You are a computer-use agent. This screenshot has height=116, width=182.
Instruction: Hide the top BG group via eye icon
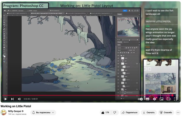pos(118,55)
